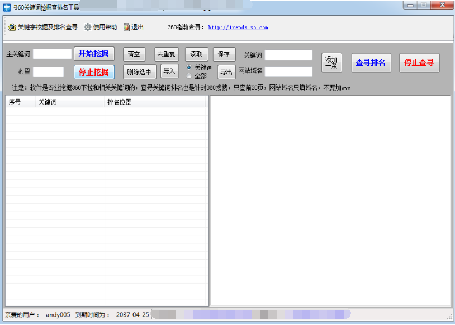Add one entry with 添加一条

click(x=331, y=63)
